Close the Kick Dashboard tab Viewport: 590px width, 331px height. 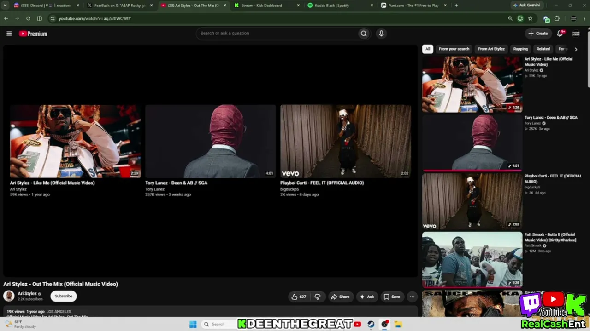(x=298, y=6)
